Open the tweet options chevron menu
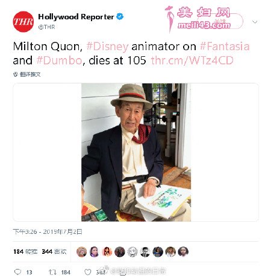The image size is (265, 278). click(255, 22)
